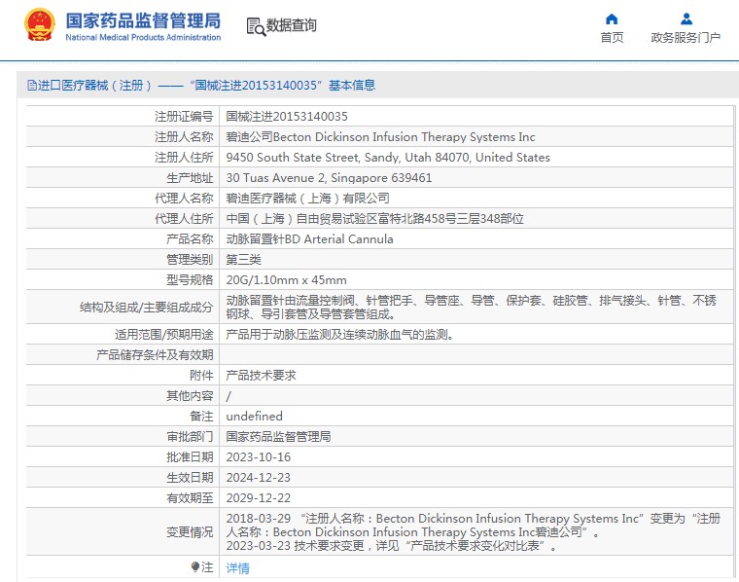Click the bulb icon beside 注
The width and height of the screenshot is (739, 582).
click(195, 566)
